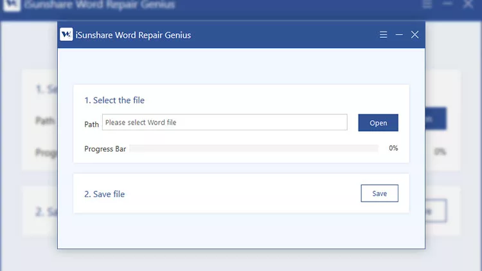The image size is (482, 271).
Task: Click the Open button to browse
Action: point(378,123)
